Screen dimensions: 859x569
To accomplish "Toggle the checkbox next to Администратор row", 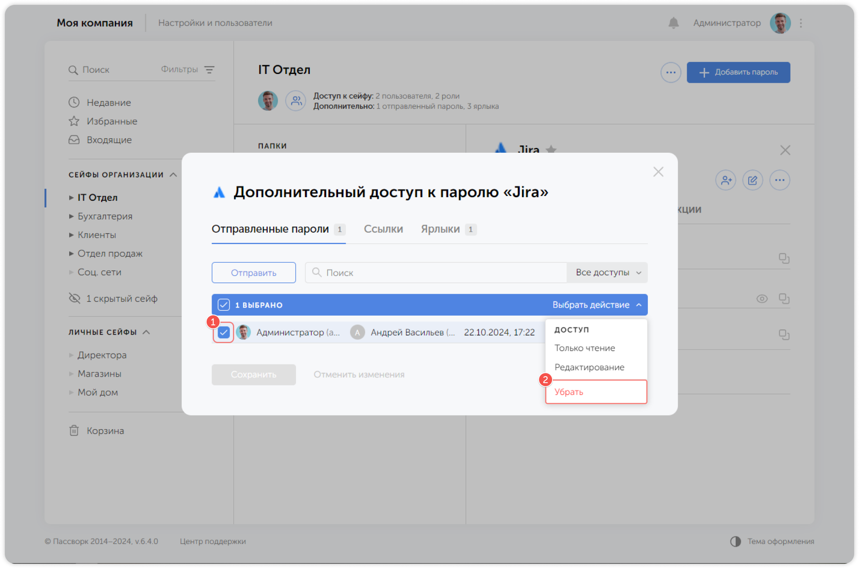I will coord(224,332).
